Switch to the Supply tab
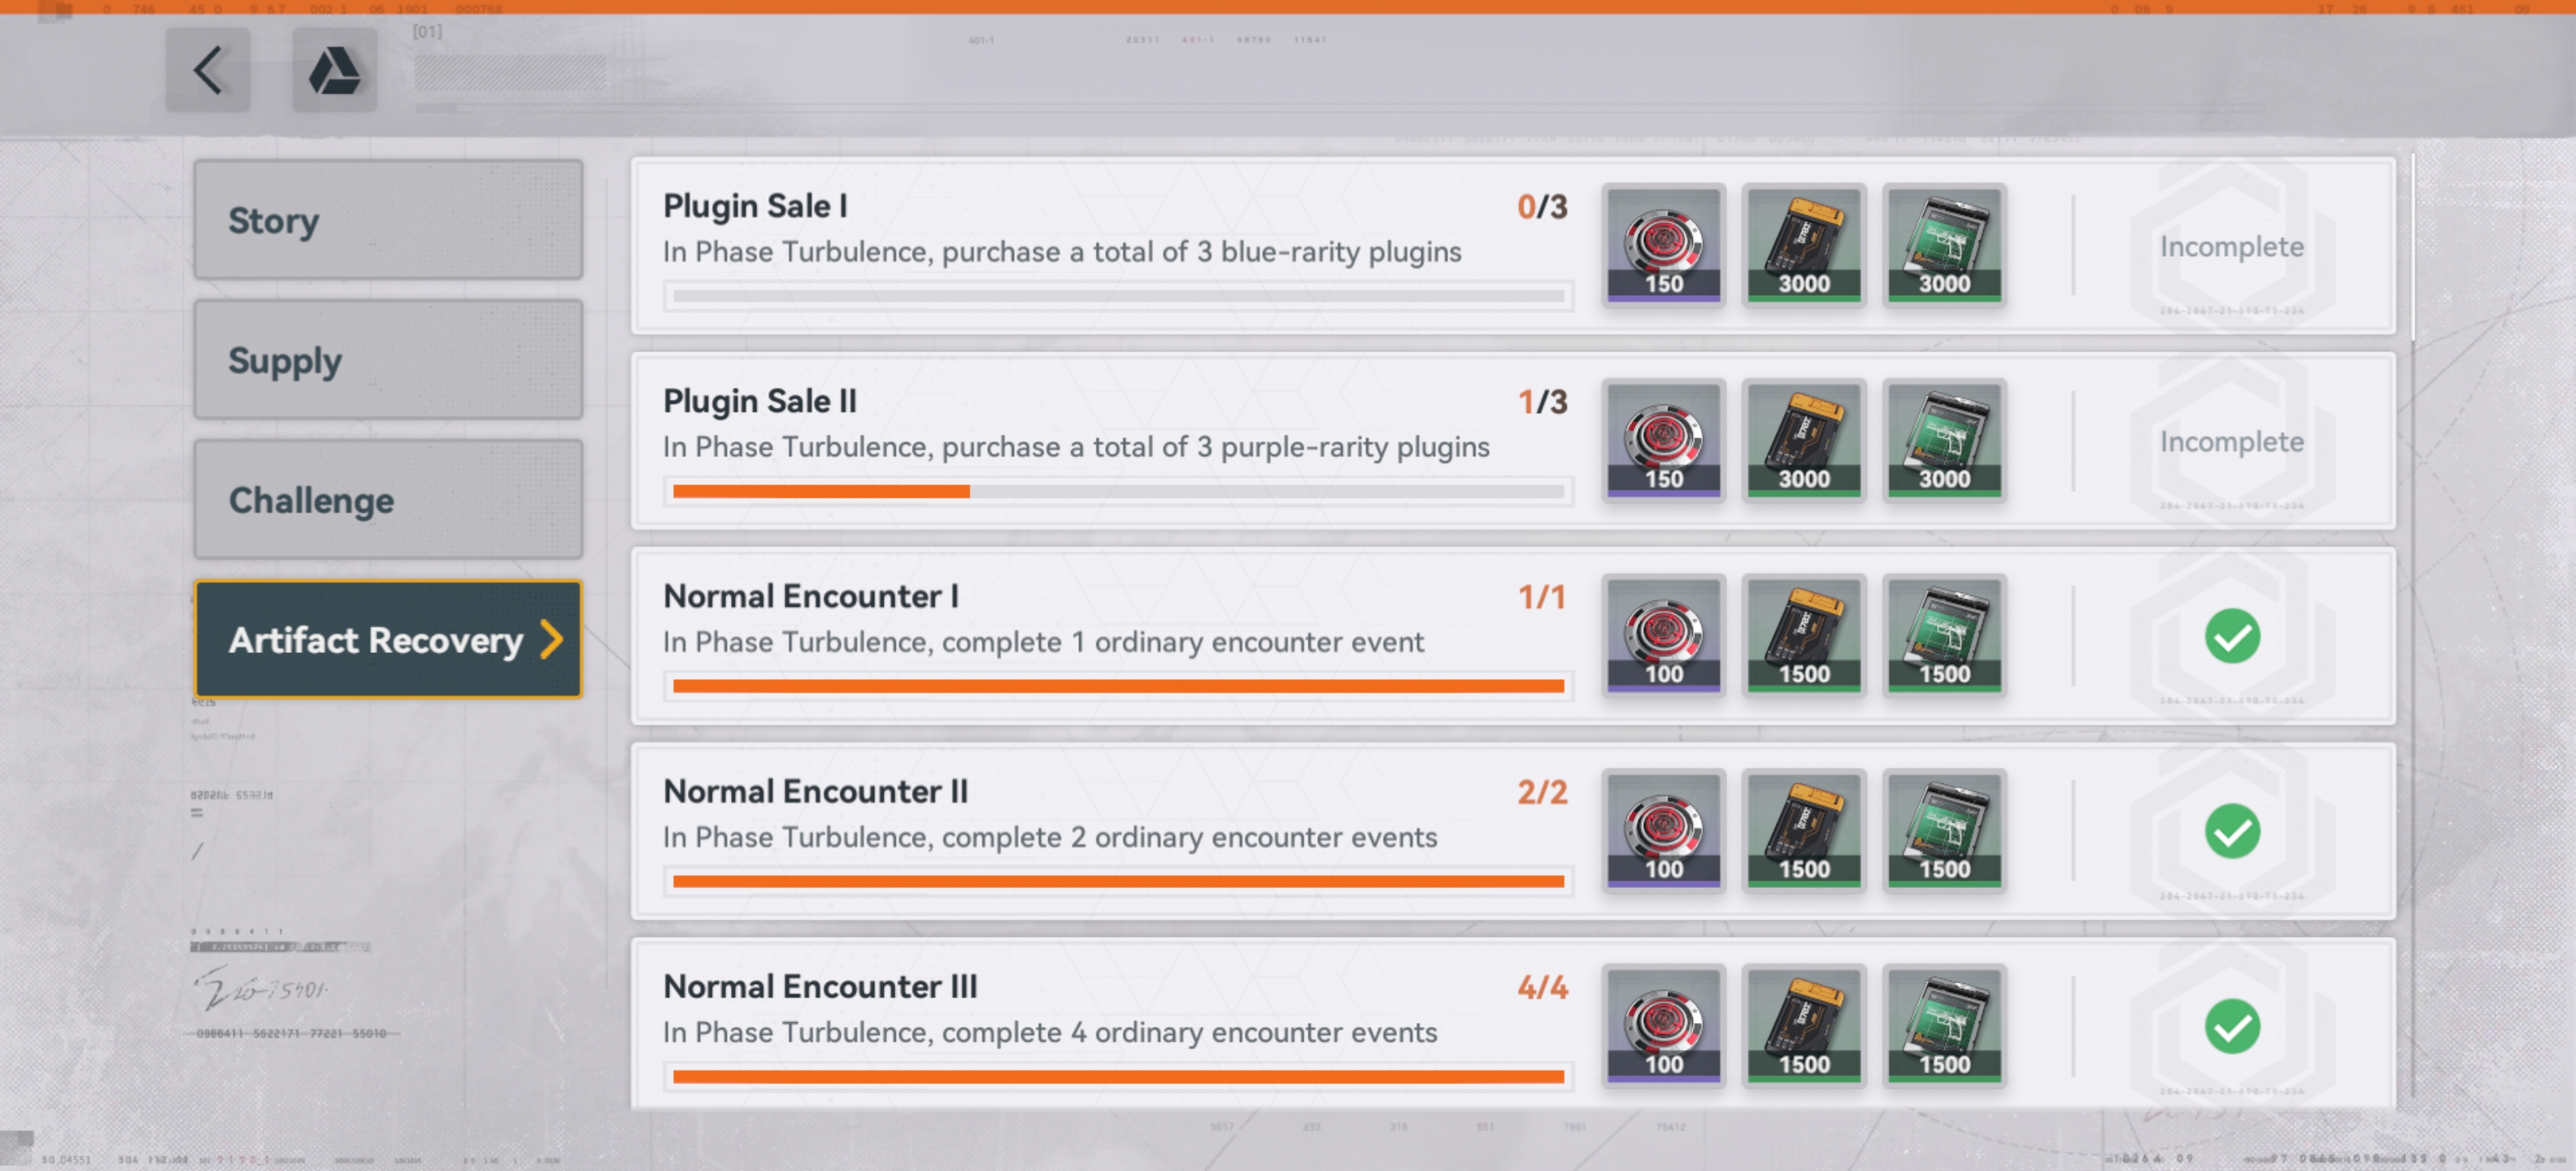The width and height of the screenshot is (2576, 1171). (388, 360)
